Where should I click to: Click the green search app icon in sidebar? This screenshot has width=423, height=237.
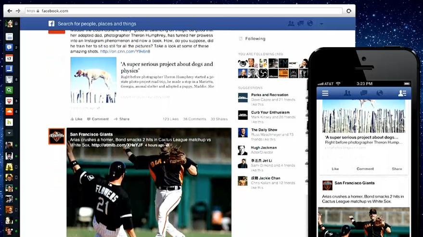tap(9, 90)
